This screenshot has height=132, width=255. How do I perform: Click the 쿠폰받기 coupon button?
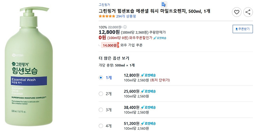243,29
